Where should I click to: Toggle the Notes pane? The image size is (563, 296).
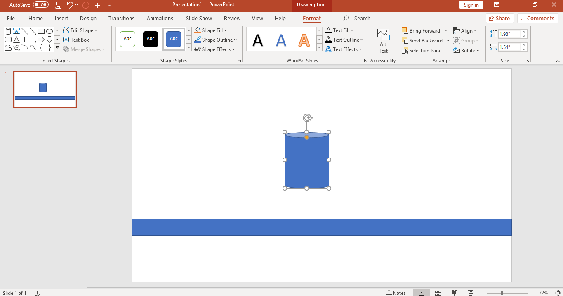pyautogui.click(x=396, y=293)
